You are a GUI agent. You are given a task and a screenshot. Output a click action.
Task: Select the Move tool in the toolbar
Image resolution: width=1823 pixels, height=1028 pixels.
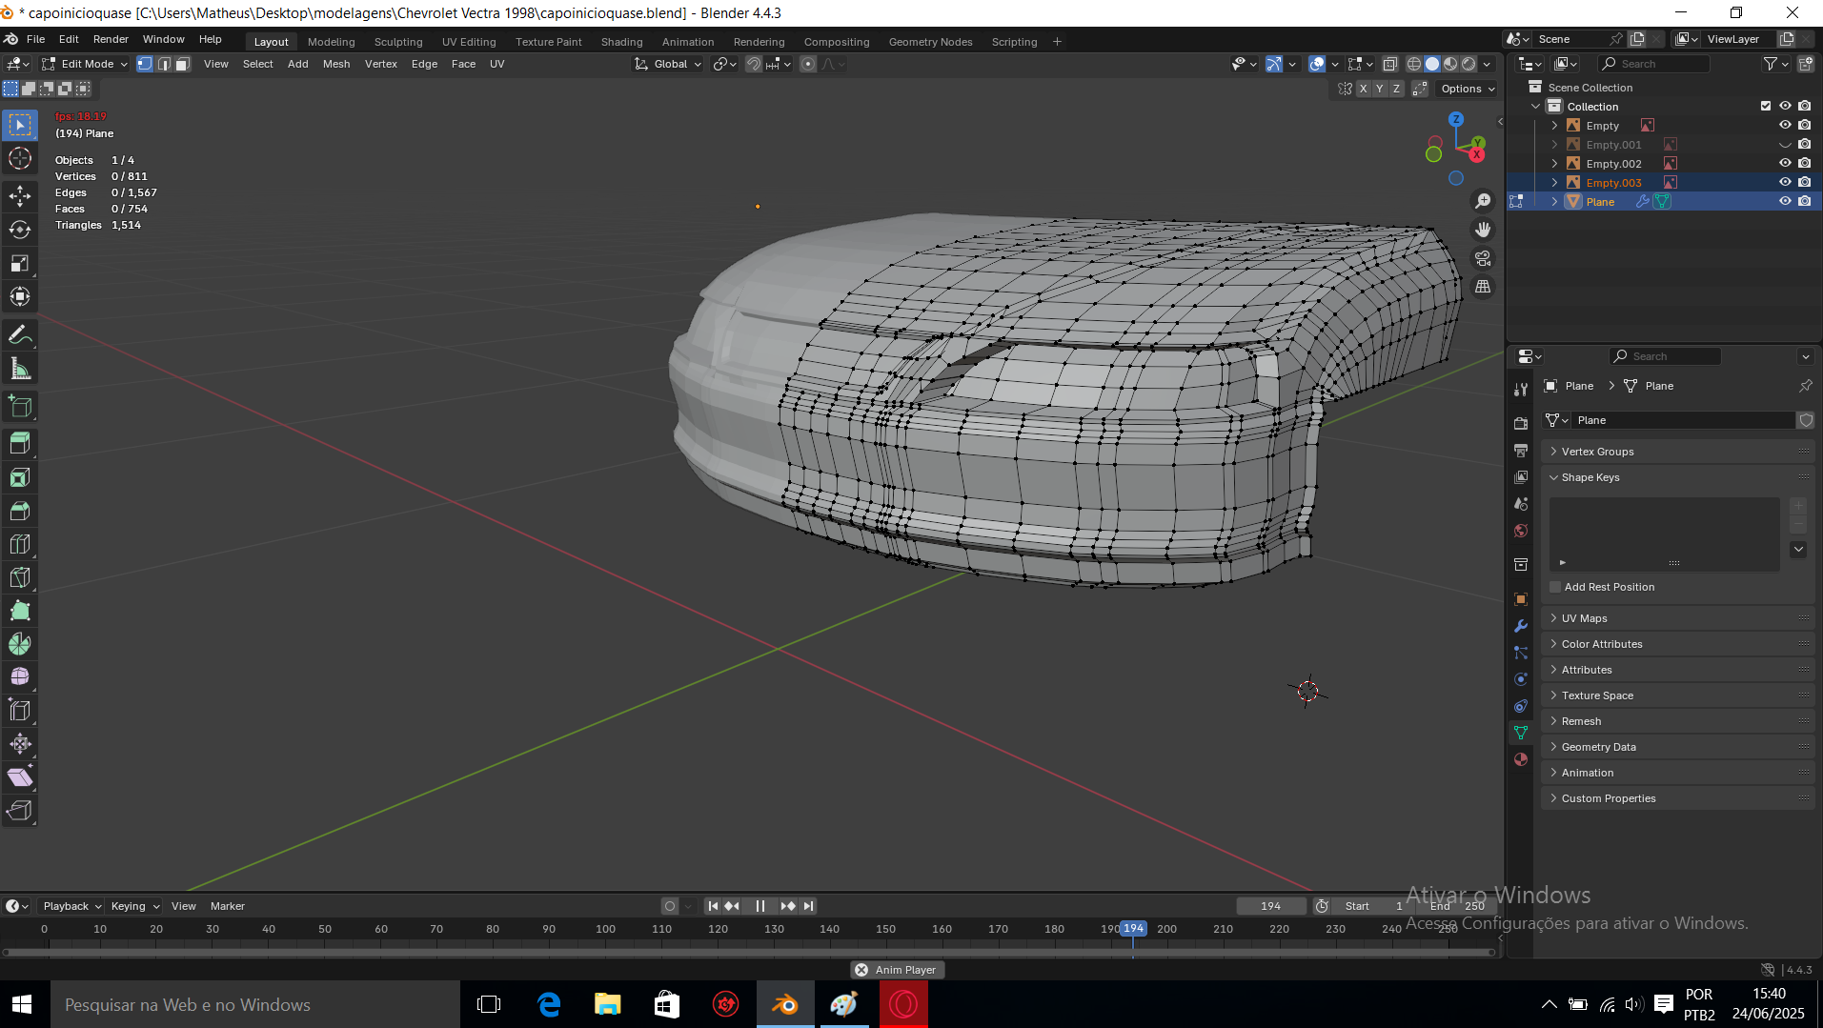click(x=20, y=196)
